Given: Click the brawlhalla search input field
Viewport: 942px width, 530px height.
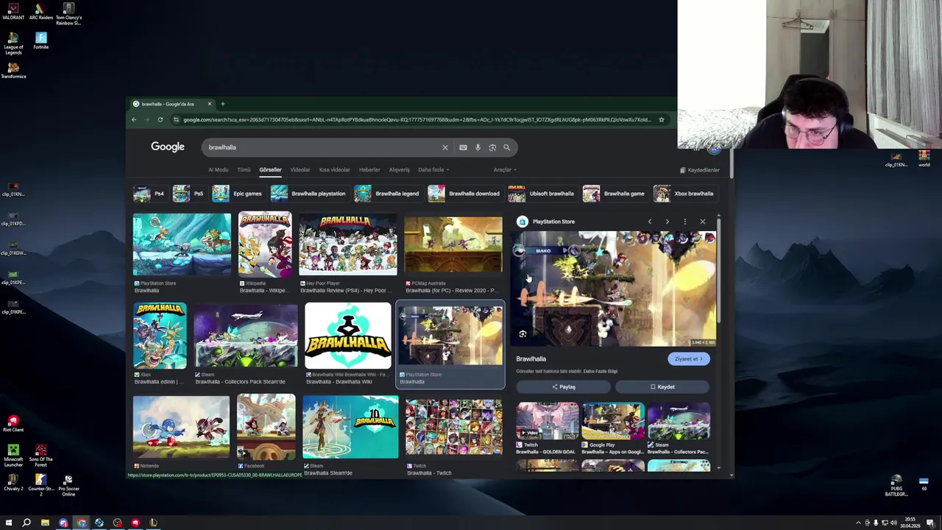Looking at the screenshot, I should click(322, 147).
